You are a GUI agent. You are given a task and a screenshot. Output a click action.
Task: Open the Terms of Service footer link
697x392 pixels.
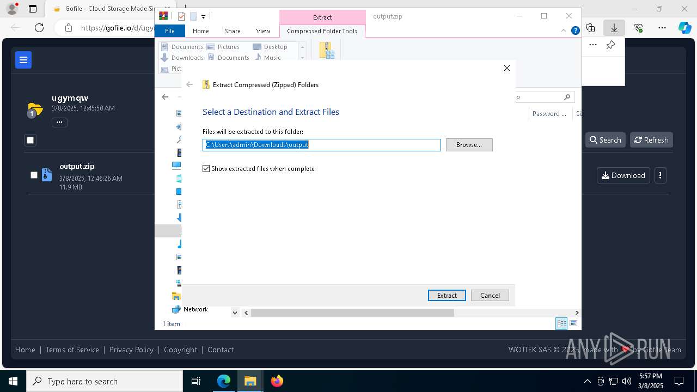[72, 350]
